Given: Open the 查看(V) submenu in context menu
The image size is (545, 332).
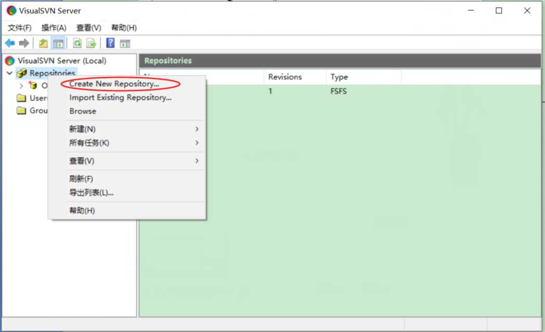Looking at the screenshot, I should click(127, 161).
